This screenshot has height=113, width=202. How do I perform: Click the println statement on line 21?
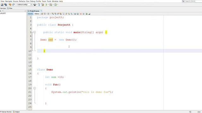click(x=82, y=92)
